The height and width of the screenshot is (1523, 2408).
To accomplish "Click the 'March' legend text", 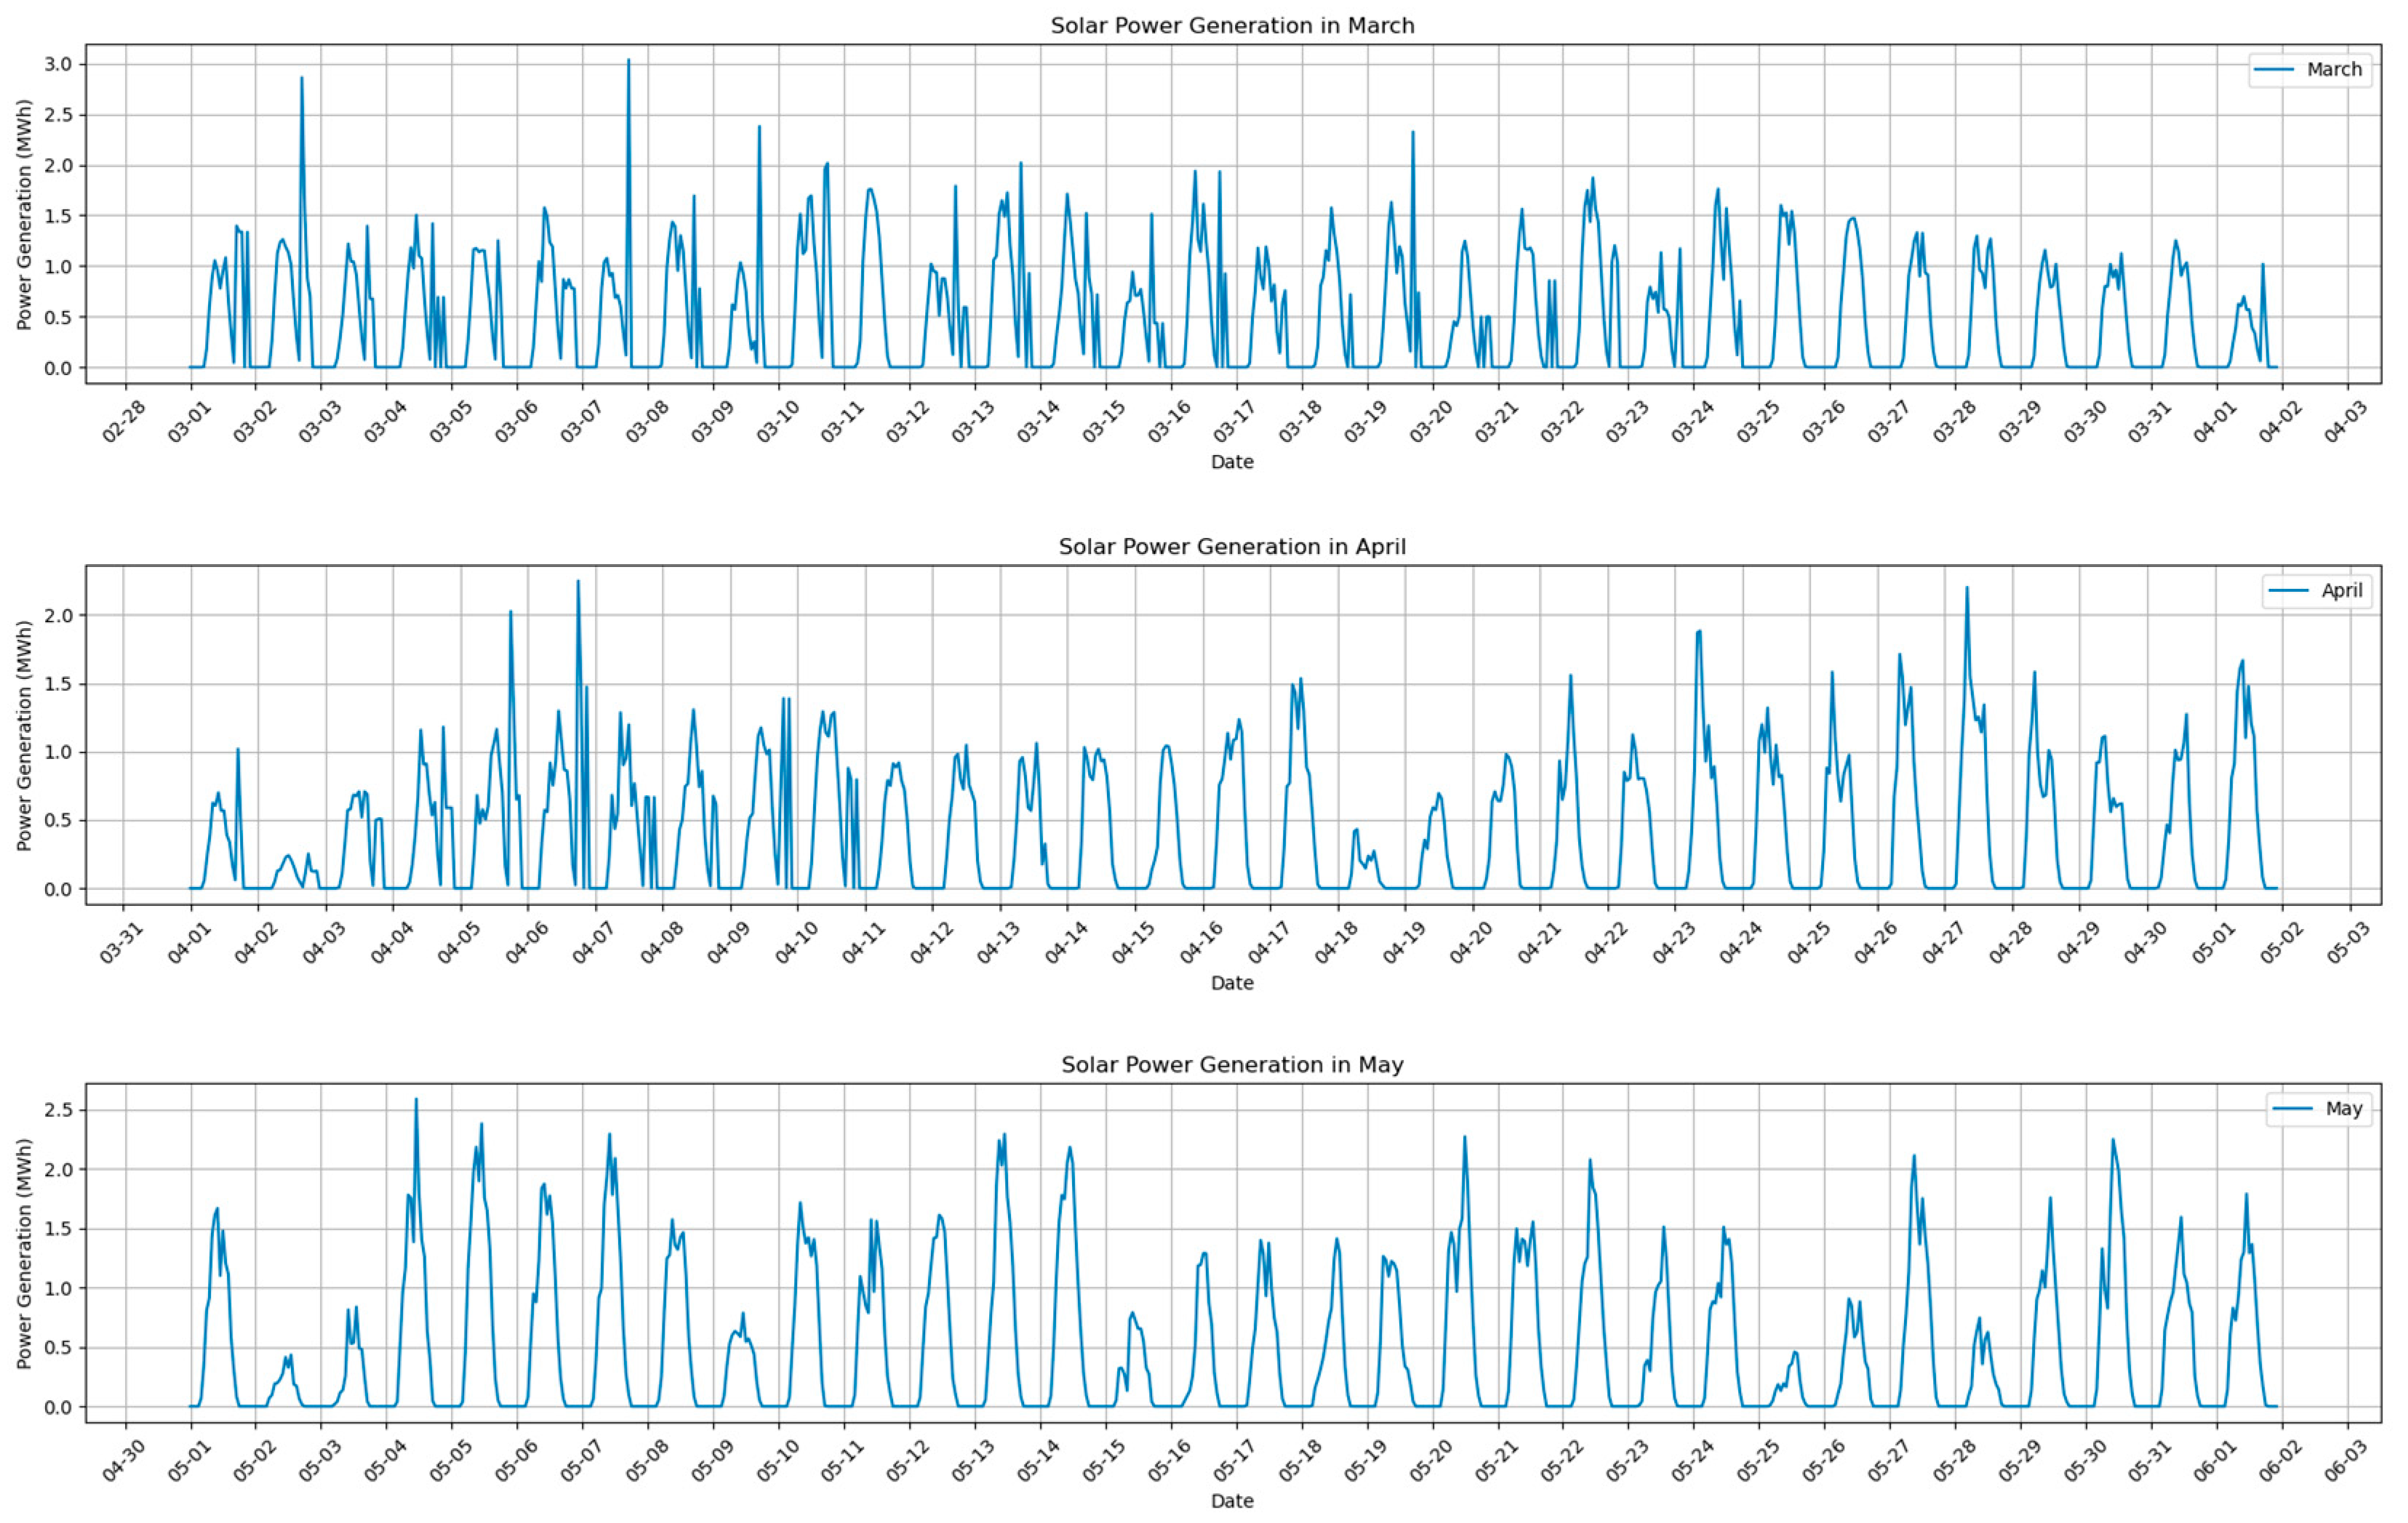I will pyautogui.click(x=2334, y=70).
